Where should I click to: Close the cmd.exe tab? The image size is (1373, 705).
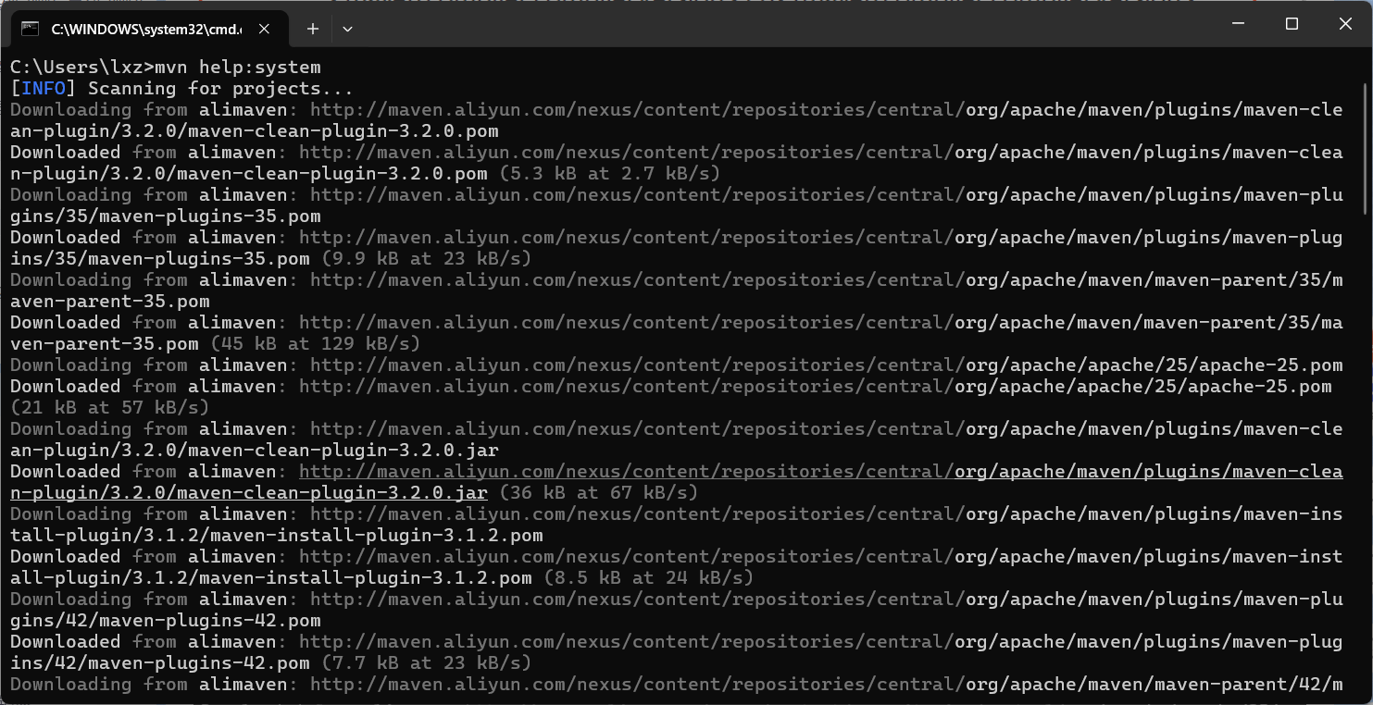pos(264,29)
